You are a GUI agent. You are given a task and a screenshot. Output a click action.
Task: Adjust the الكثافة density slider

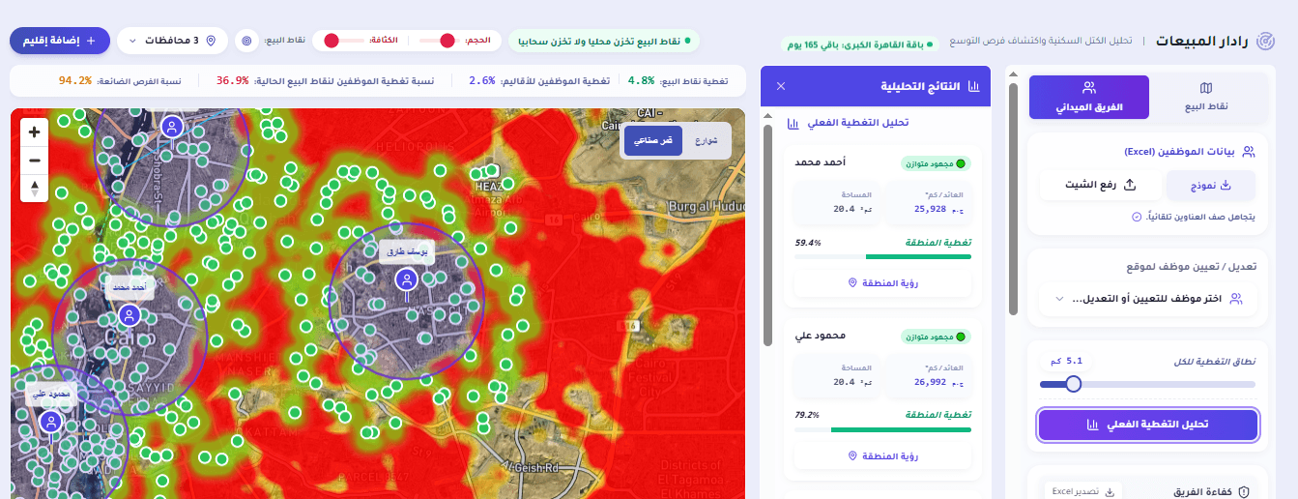(331, 41)
